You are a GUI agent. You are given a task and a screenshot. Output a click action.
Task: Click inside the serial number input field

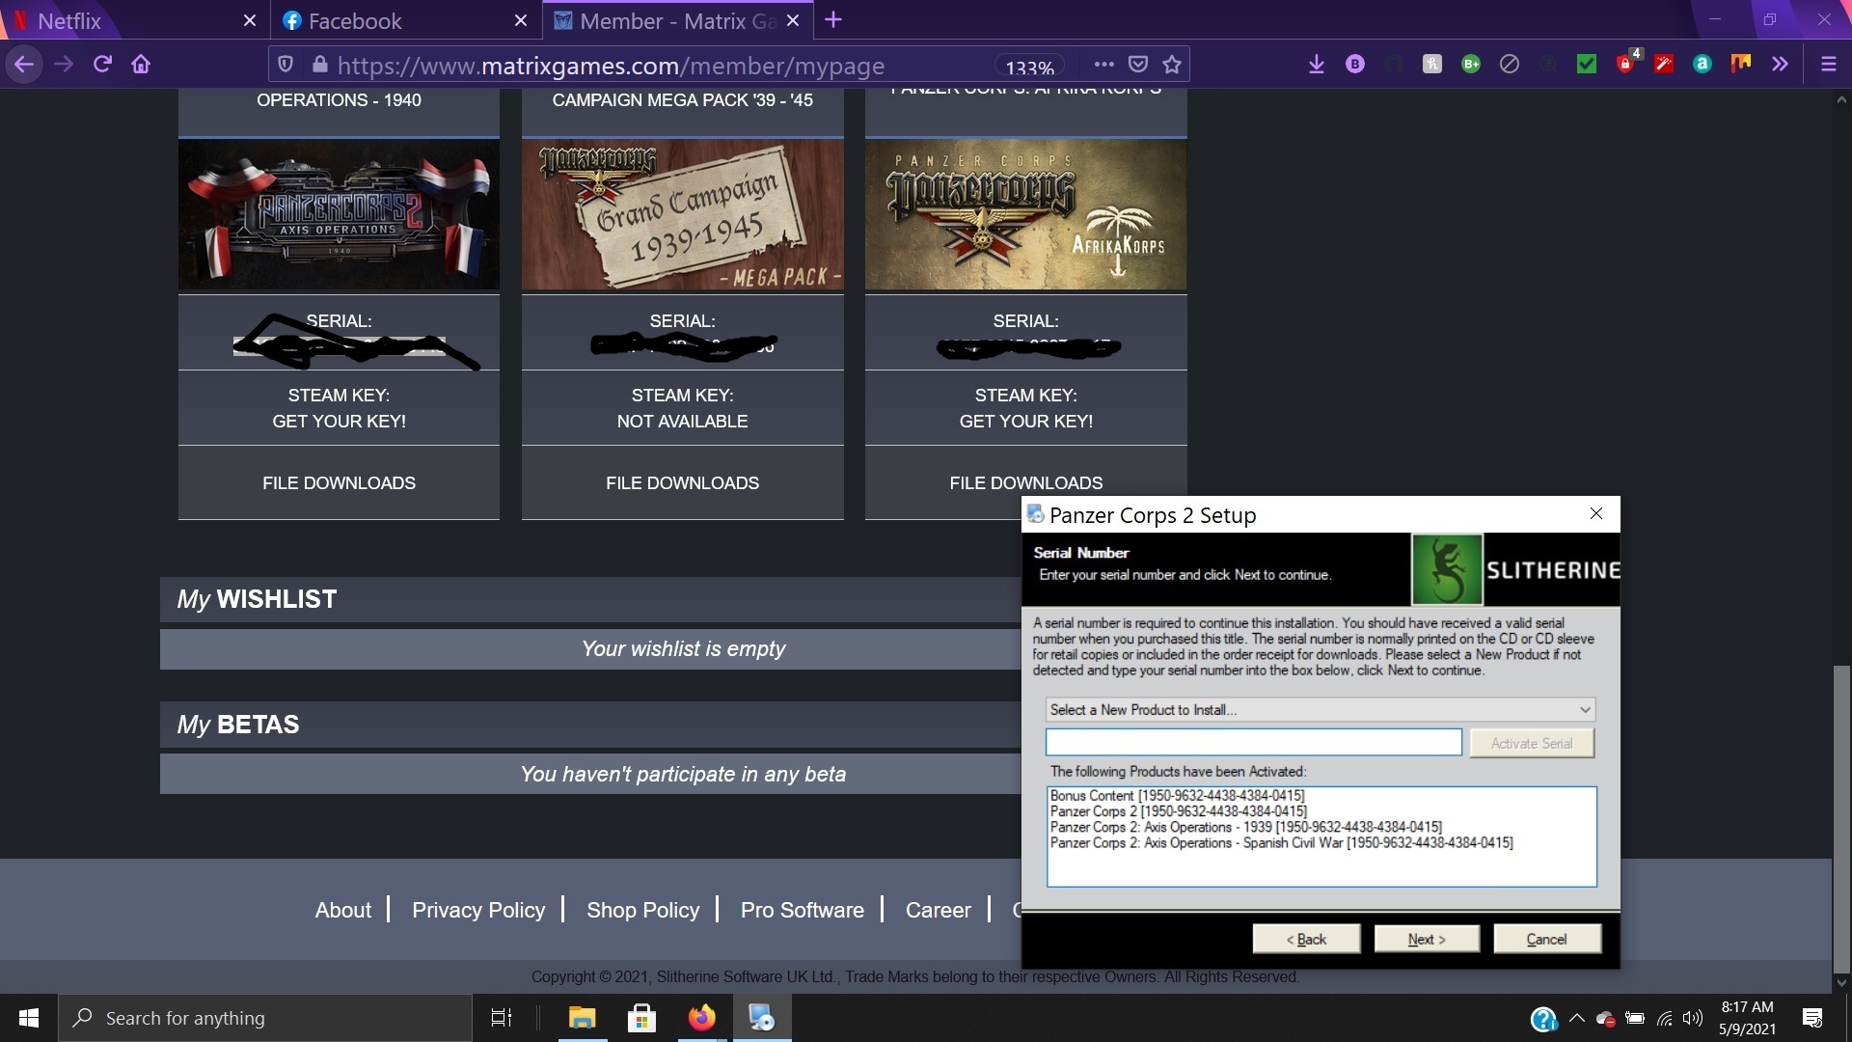point(1254,742)
